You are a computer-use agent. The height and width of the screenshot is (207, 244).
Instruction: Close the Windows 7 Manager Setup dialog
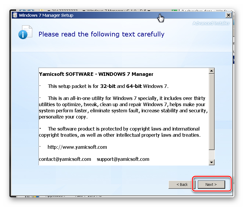click(228, 15)
